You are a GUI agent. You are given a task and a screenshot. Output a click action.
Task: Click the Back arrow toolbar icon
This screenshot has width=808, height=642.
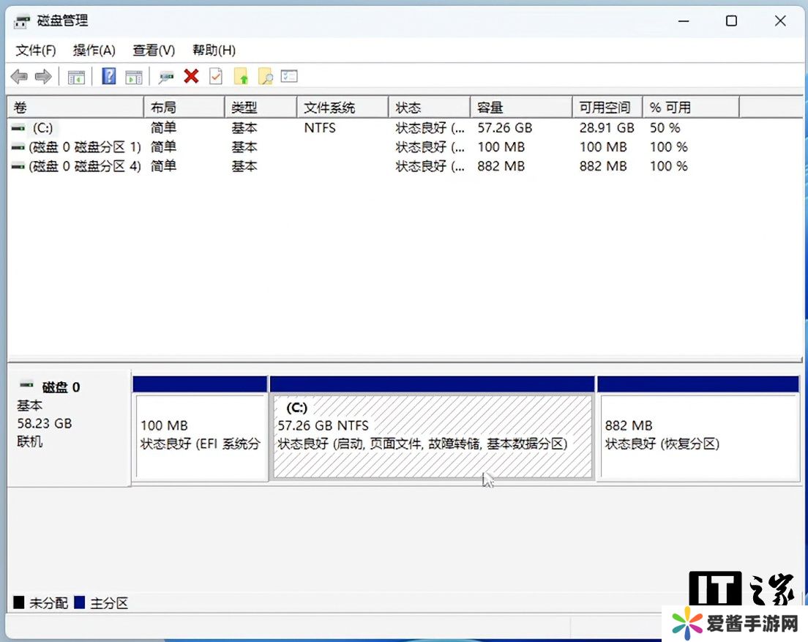[20, 77]
